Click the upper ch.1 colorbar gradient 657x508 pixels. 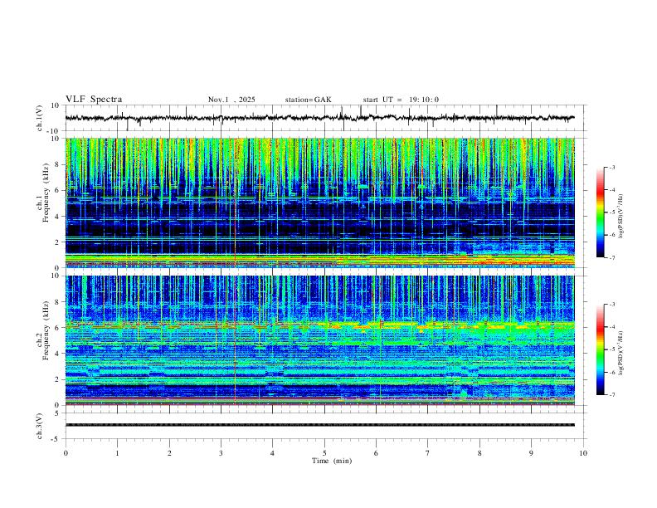click(x=601, y=212)
